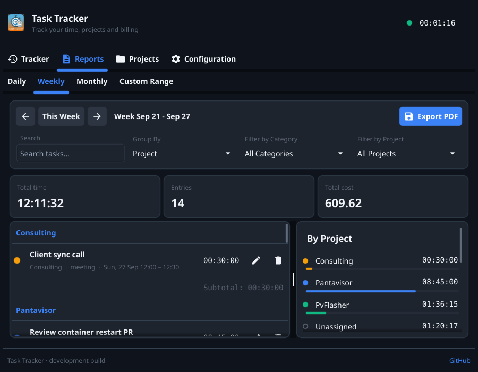
Task: Export the report as PDF
Action: [x=430, y=116]
